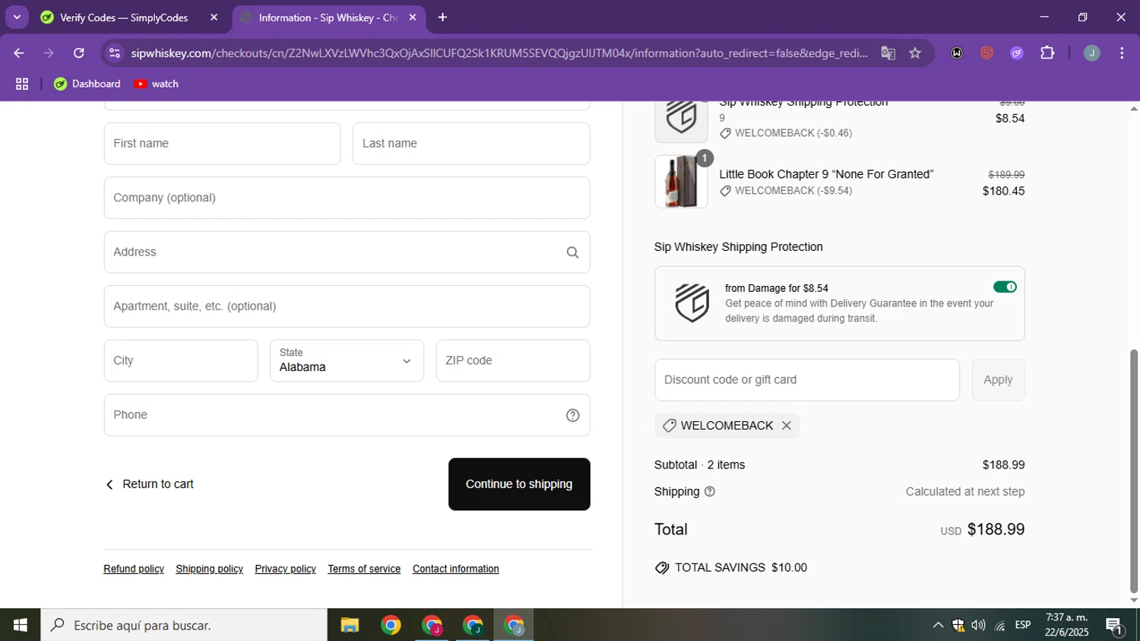Bookmark this page with the star icon
Image resolution: width=1140 pixels, height=641 pixels.
tap(915, 53)
